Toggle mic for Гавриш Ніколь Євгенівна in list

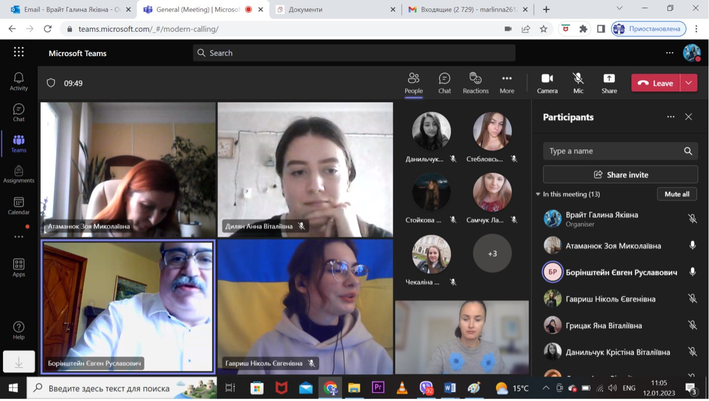[x=692, y=299]
